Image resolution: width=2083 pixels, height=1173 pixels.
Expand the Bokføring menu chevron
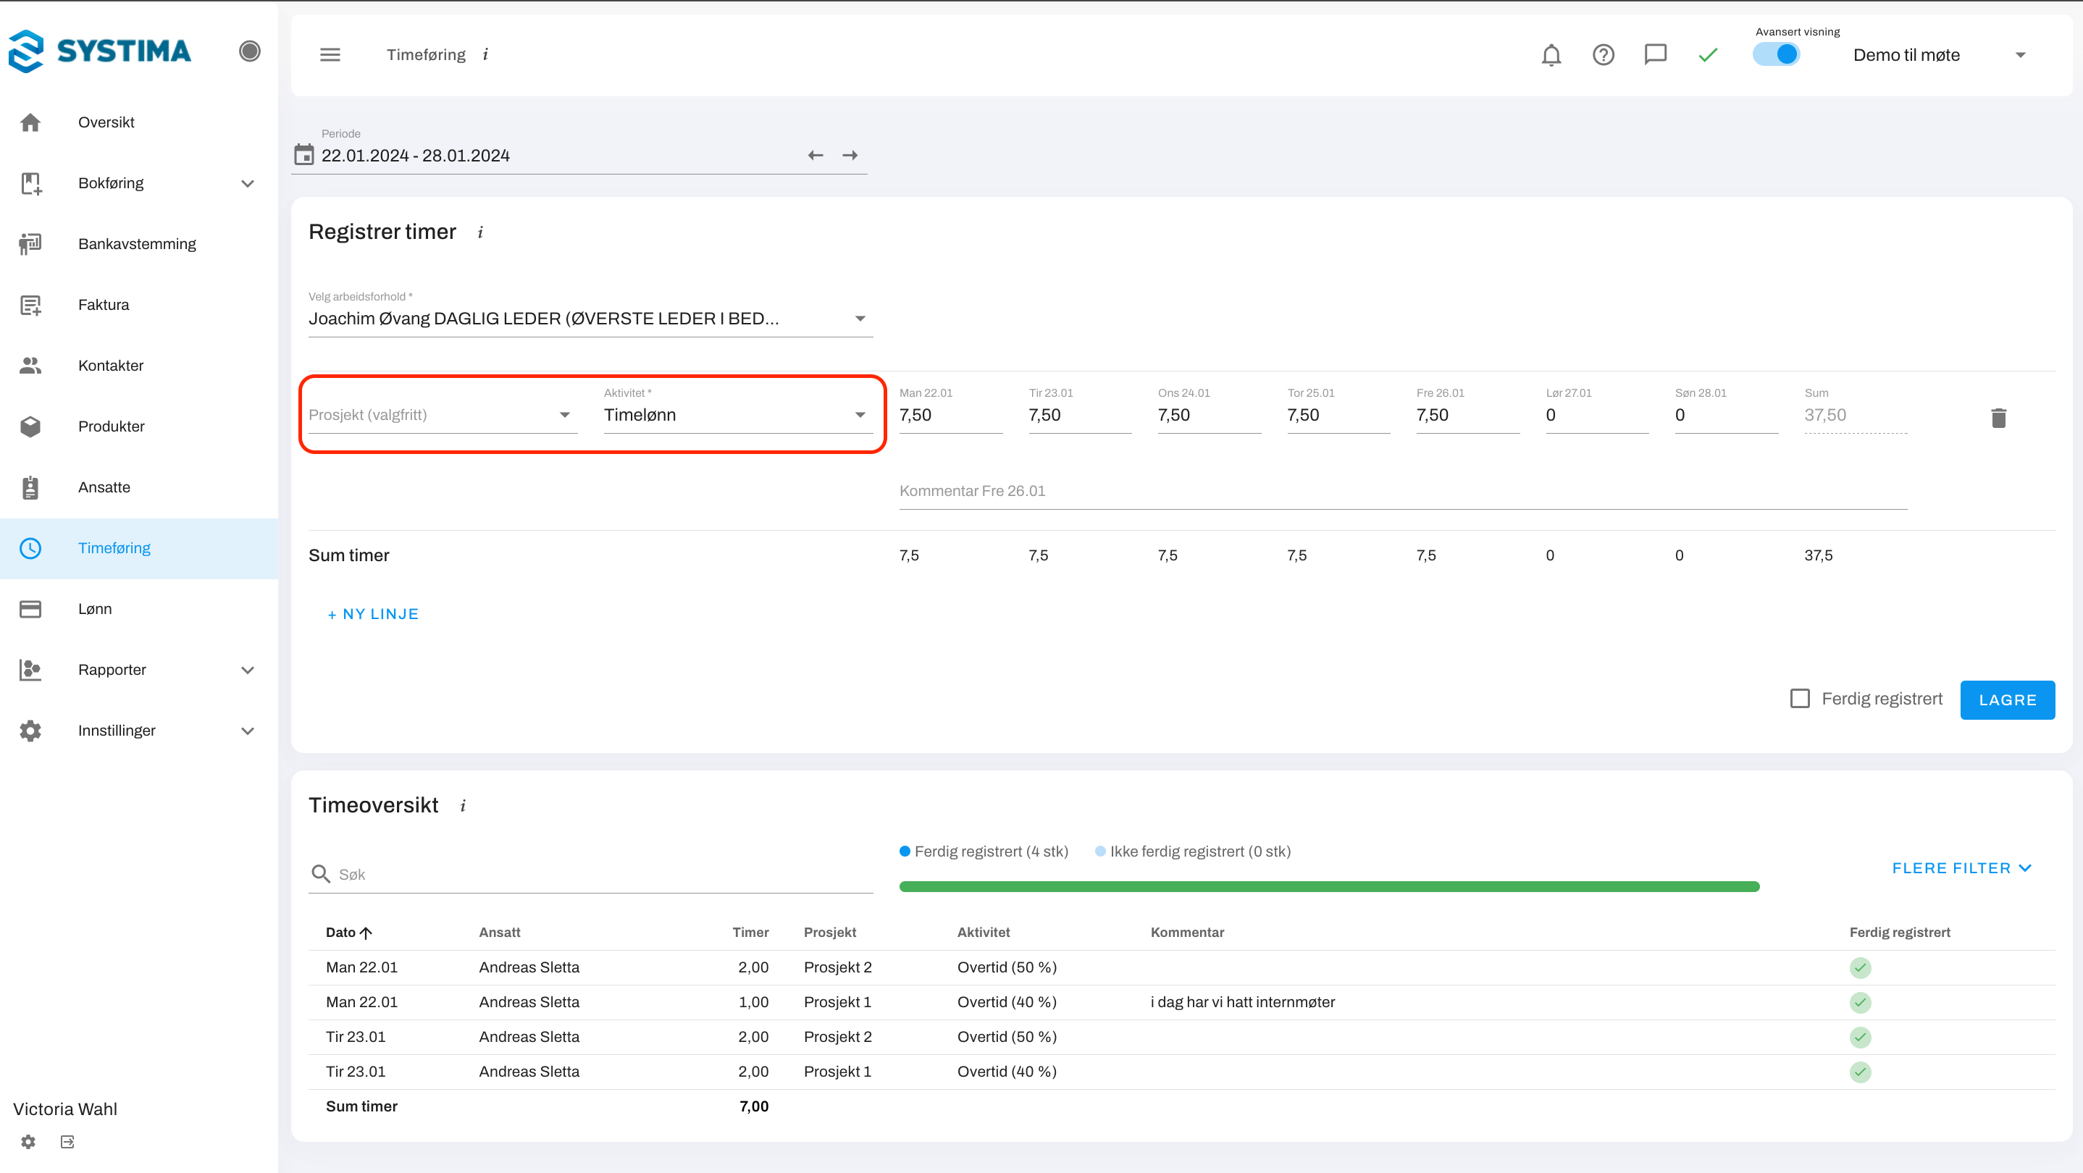click(x=248, y=183)
